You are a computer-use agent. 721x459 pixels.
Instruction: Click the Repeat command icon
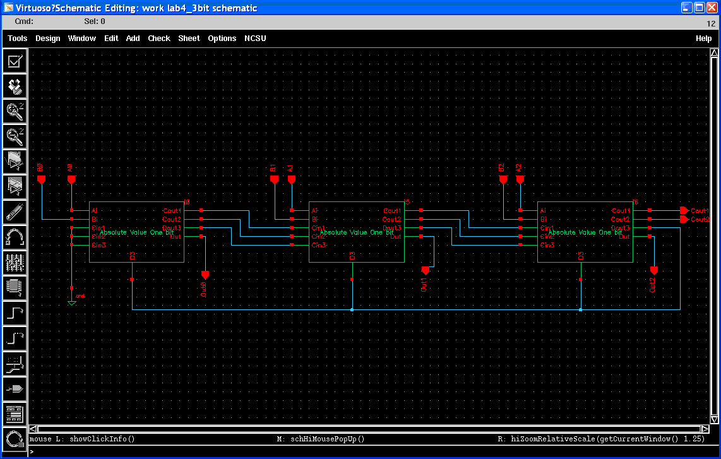click(x=15, y=439)
